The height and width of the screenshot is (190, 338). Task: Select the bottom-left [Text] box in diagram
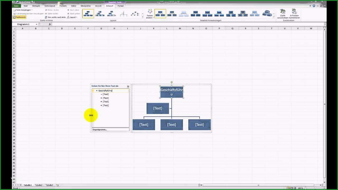click(x=144, y=125)
